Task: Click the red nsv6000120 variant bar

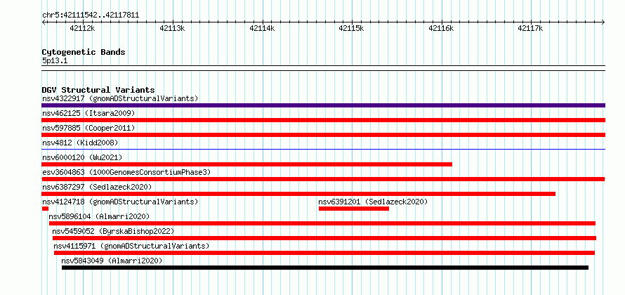Action: pyautogui.click(x=246, y=164)
